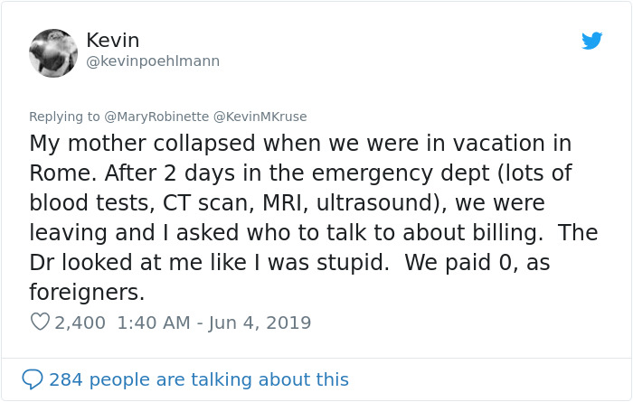Image resolution: width=633 pixels, height=402 pixels.
Task: Click the tweet line starting My mother collapsed
Action: [x=300, y=143]
